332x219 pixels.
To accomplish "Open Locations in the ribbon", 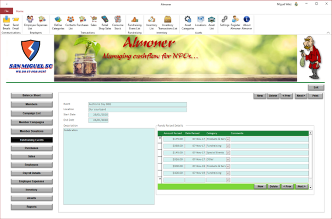I will pyautogui.click(x=201, y=21).
